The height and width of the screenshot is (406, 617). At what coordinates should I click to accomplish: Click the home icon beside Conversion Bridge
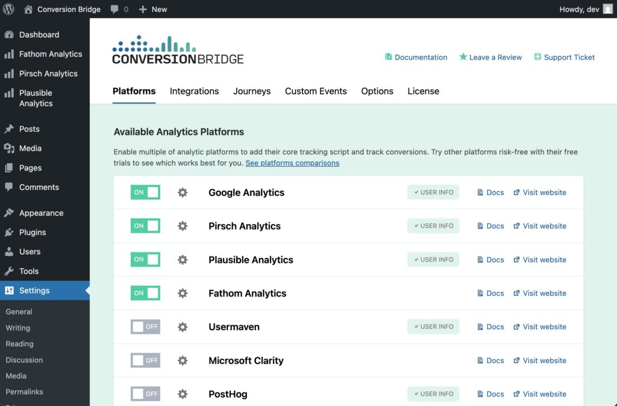point(28,9)
